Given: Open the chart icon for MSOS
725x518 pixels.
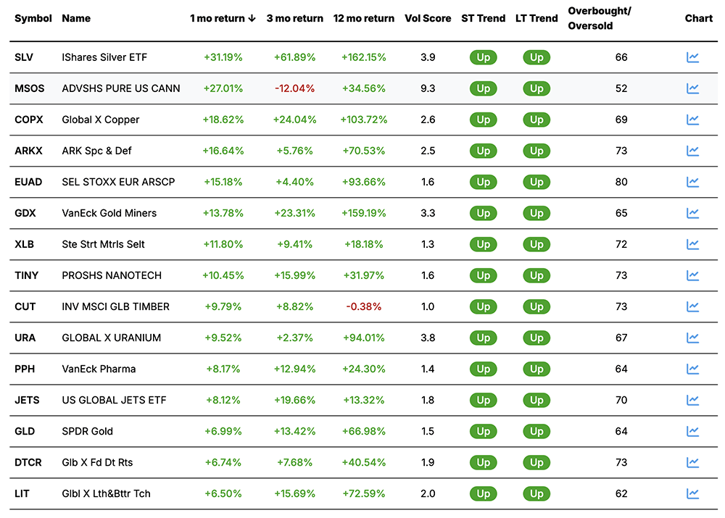Looking at the screenshot, I should tap(692, 88).
